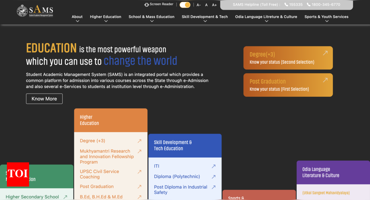Click arrow on Degree(+3) status card
370x200 pixels.
325,53
